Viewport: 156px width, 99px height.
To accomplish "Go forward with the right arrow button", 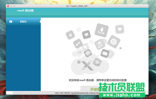I will point(11,93).
